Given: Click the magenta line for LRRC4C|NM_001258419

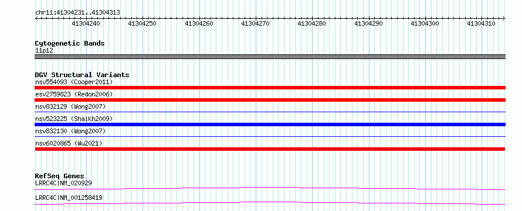Looking at the screenshot, I should pos(270,203).
